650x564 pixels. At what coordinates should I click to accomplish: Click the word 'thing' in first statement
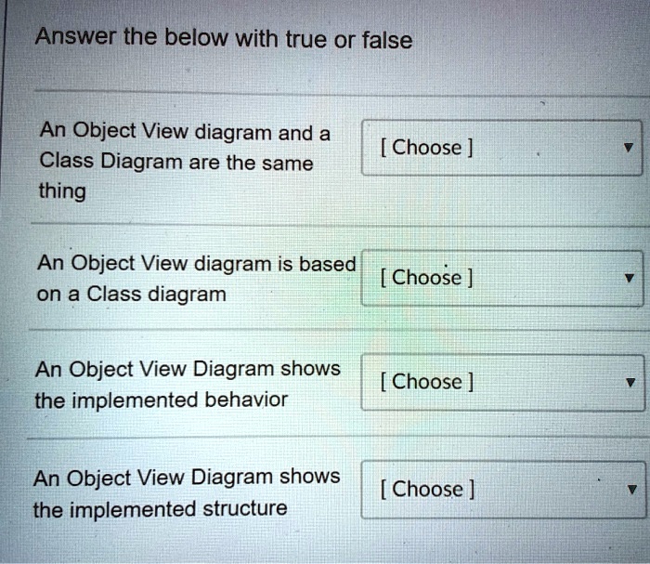click(x=61, y=192)
